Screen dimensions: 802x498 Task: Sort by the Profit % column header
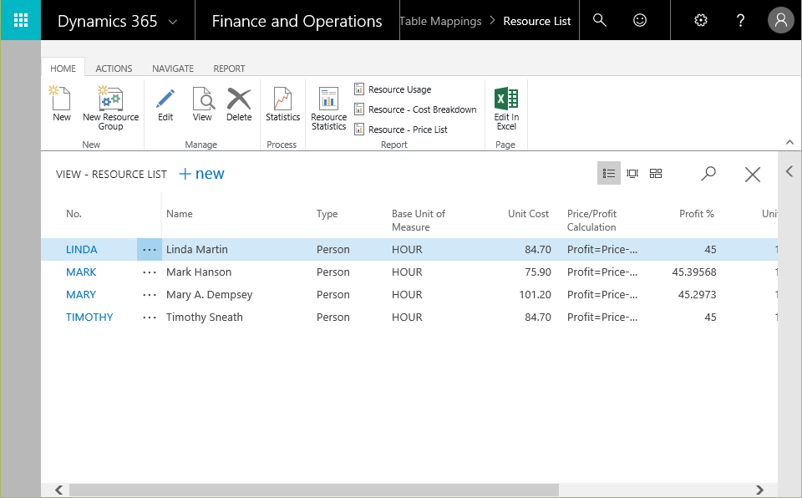[x=697, y=213]
